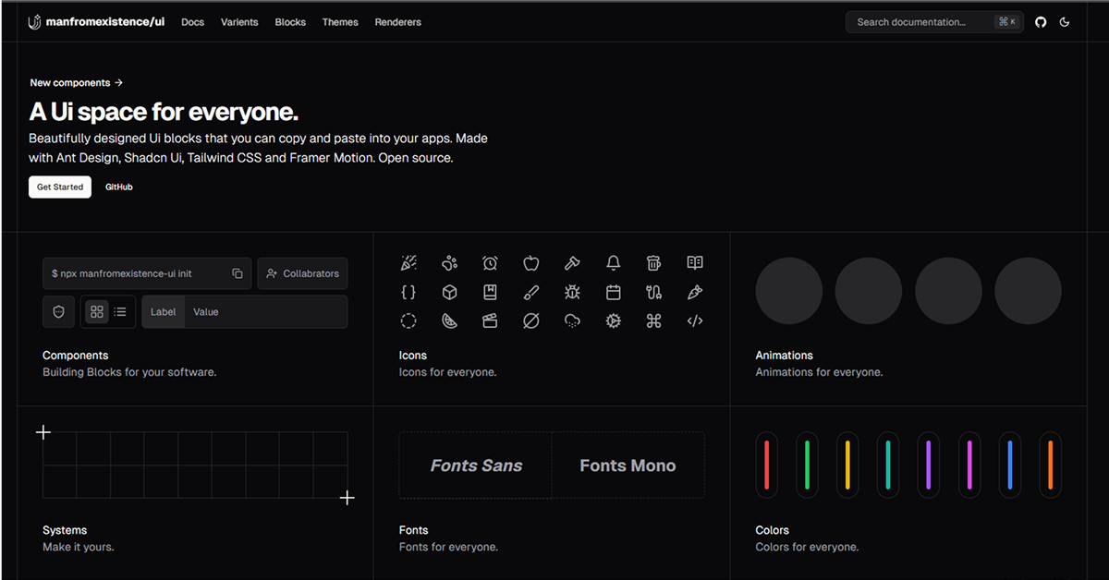
Task: Go to manfromexistence/ui home logo
Action: (96, 22)
